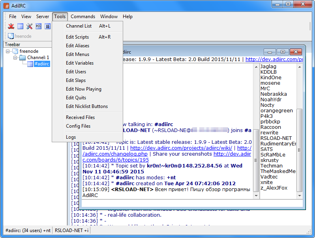Screen dimensions: 315x238
Task: Select #adiirc channel in Treebar
Action: 42,64
